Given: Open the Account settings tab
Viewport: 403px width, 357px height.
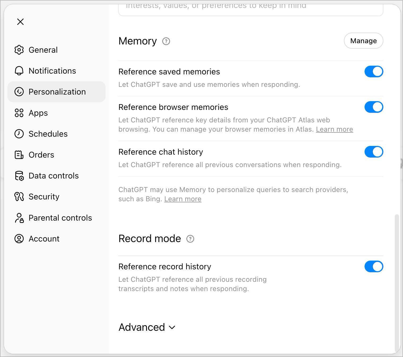Looking at the screenshot, I should point(44,239).
